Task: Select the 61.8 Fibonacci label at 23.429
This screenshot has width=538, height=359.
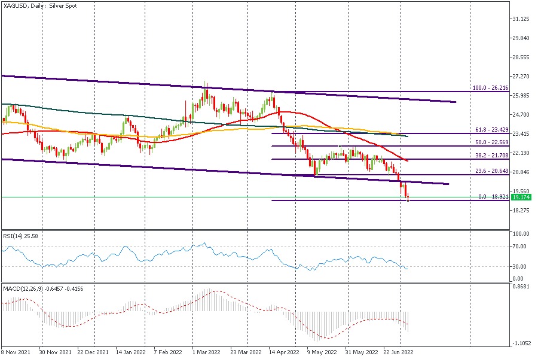Action: [x=491, y=129]
